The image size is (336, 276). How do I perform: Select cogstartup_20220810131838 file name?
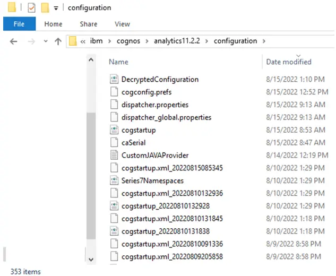[x=166, y=231]
